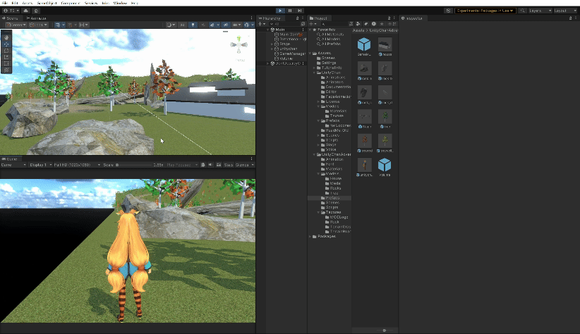
Task: Click the orientation gizmo in Scene view
Action: pos(238,45)
